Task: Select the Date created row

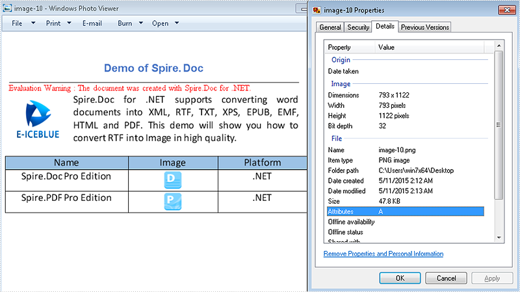Action: click(405, 181)
